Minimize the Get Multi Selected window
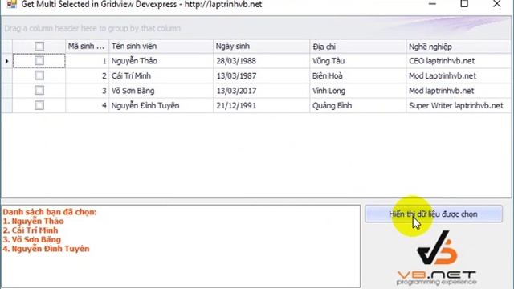Image resolution: width=514 pixels, height=289 pixels. (x=432, y=4)
